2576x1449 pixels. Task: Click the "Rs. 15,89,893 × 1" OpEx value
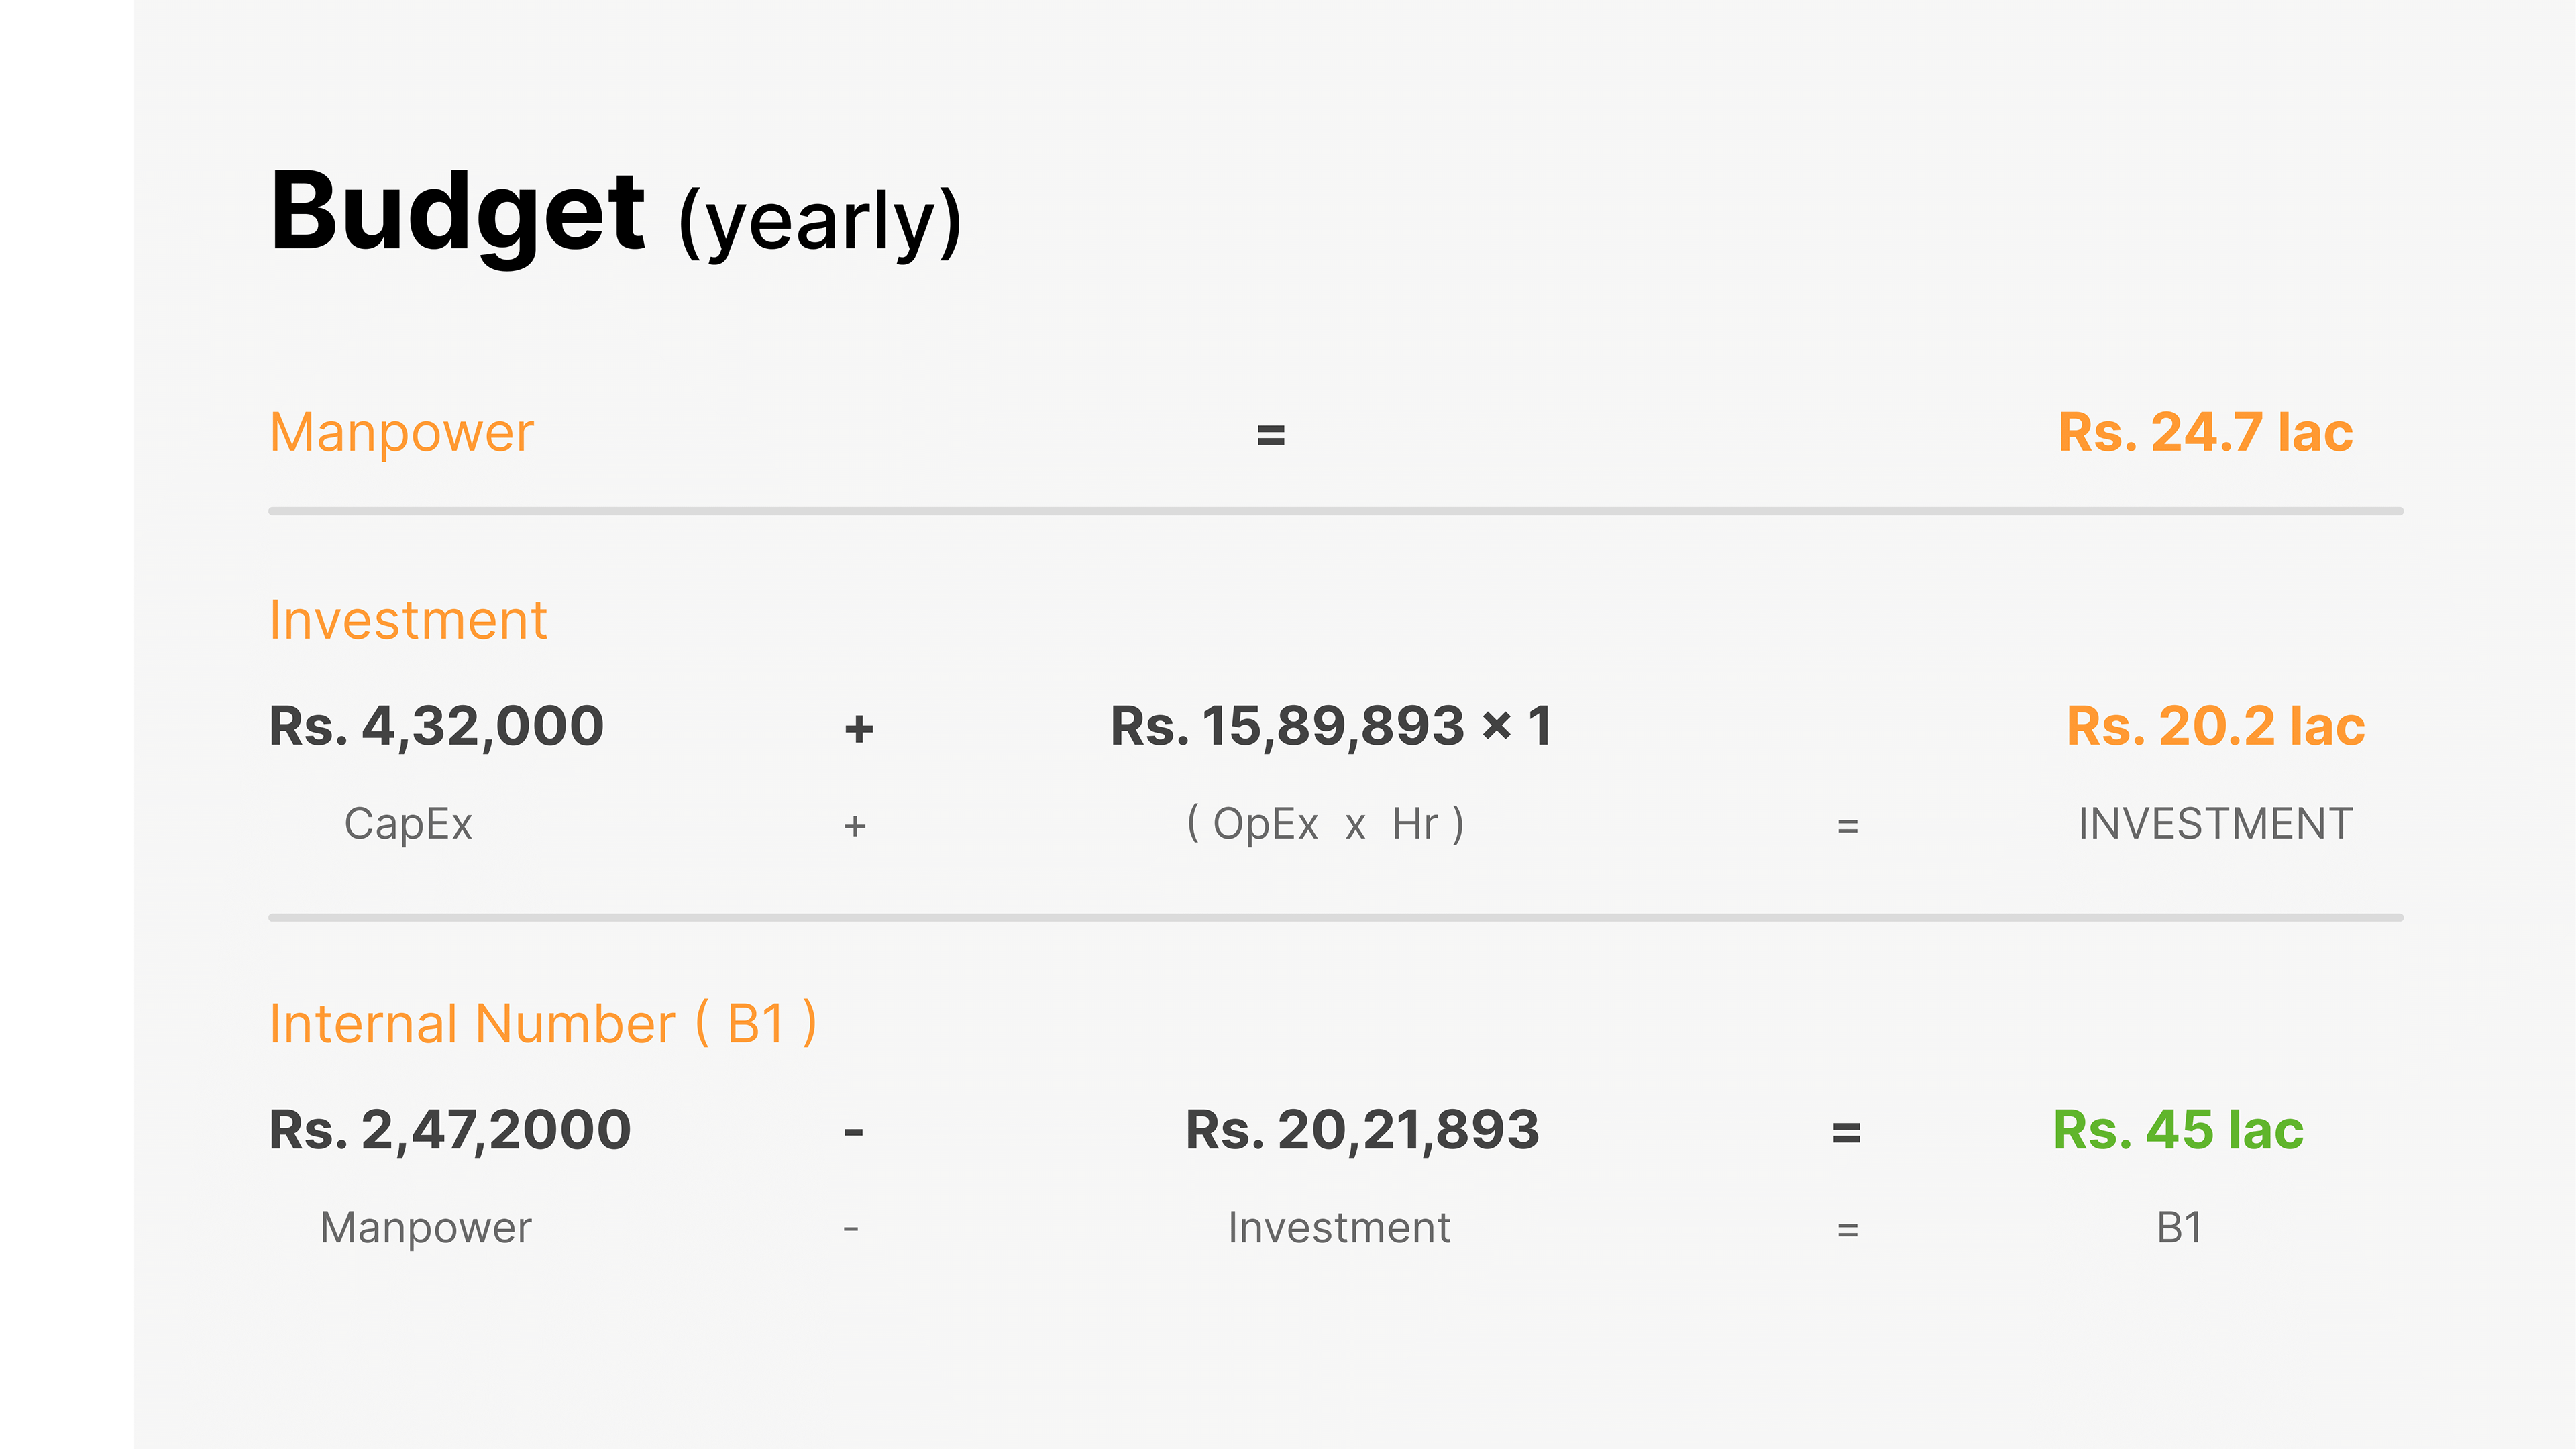[x=1331, y=726]
